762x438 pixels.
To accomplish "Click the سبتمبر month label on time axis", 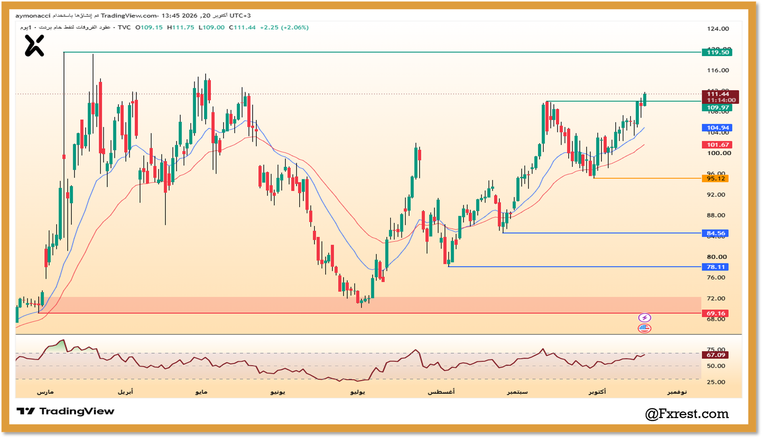I will point(517,392).
